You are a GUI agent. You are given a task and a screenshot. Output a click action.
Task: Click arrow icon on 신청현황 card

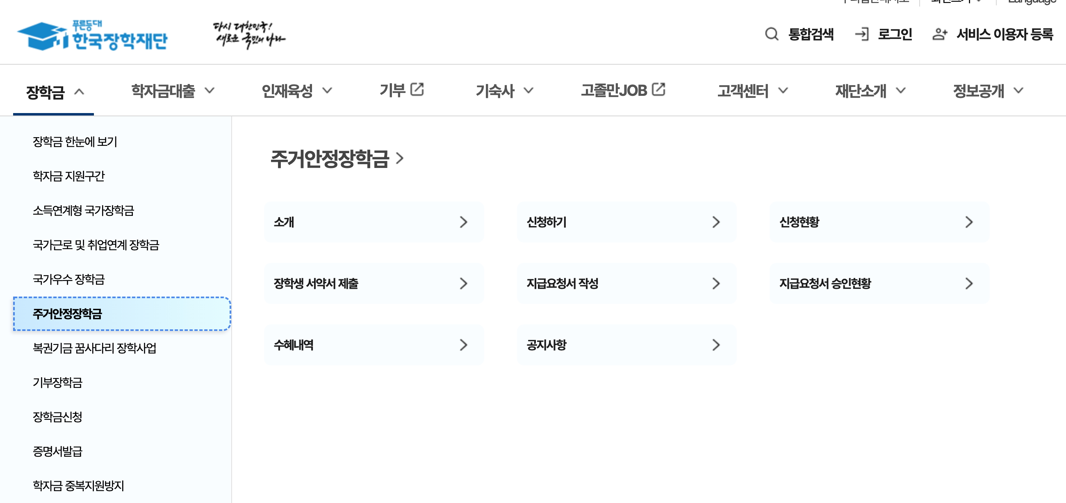[x=969, y=222]
